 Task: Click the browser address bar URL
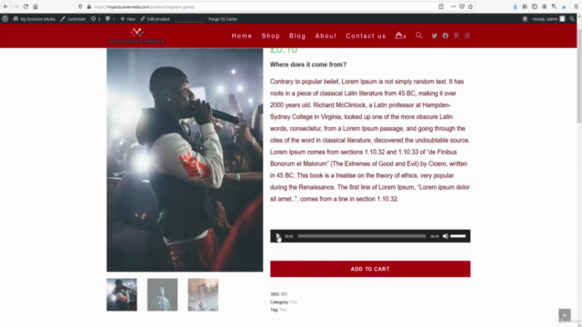144,6
